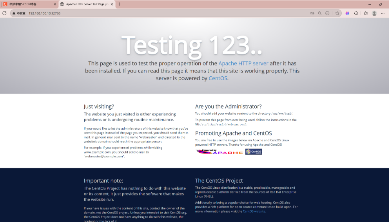This screenshot has height=222, width=390.
Task: Click the Powered by Apache logo image
Action: [x=219, y=152]
